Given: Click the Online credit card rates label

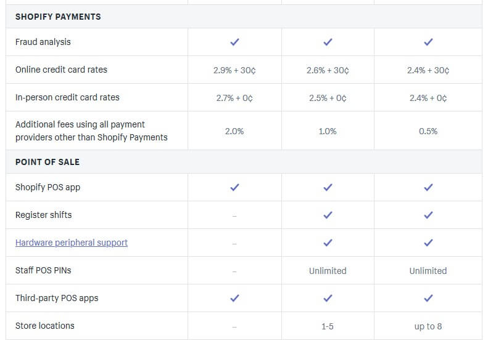Looking at the screenshot, I should pos(61,70).
